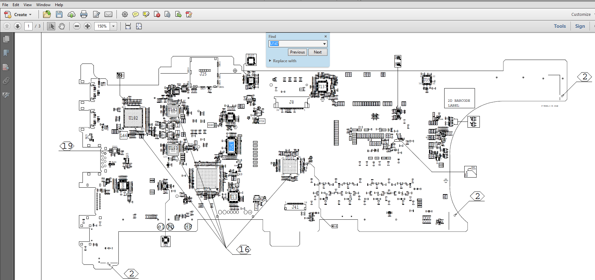The image size is (595, 280).
Task: Click the Previous button in Find
Action: (297, 52)
